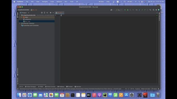Start debugging with the green bug icon
The width and height of the screenshot is (177, 99).
[128, 10]
